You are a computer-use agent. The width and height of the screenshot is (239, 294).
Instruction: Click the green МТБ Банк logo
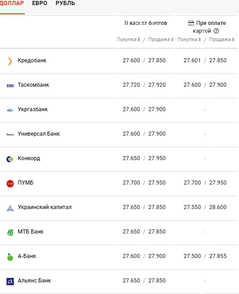(10, 233)
